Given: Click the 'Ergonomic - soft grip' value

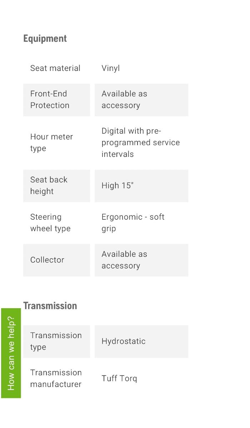Looking at the screenshot, I should 133,223.
